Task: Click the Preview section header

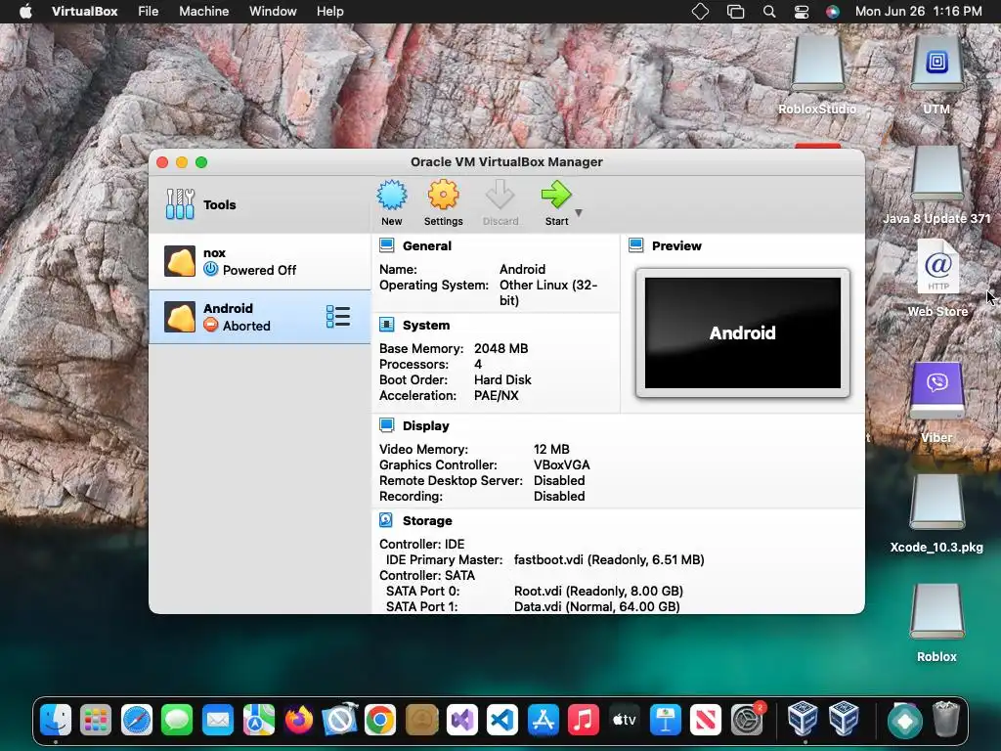Action: [x=676, y=245]
